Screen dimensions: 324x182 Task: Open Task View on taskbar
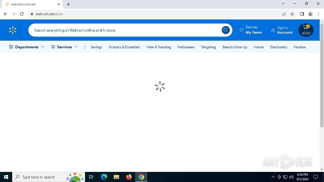[x=91, y=177]
